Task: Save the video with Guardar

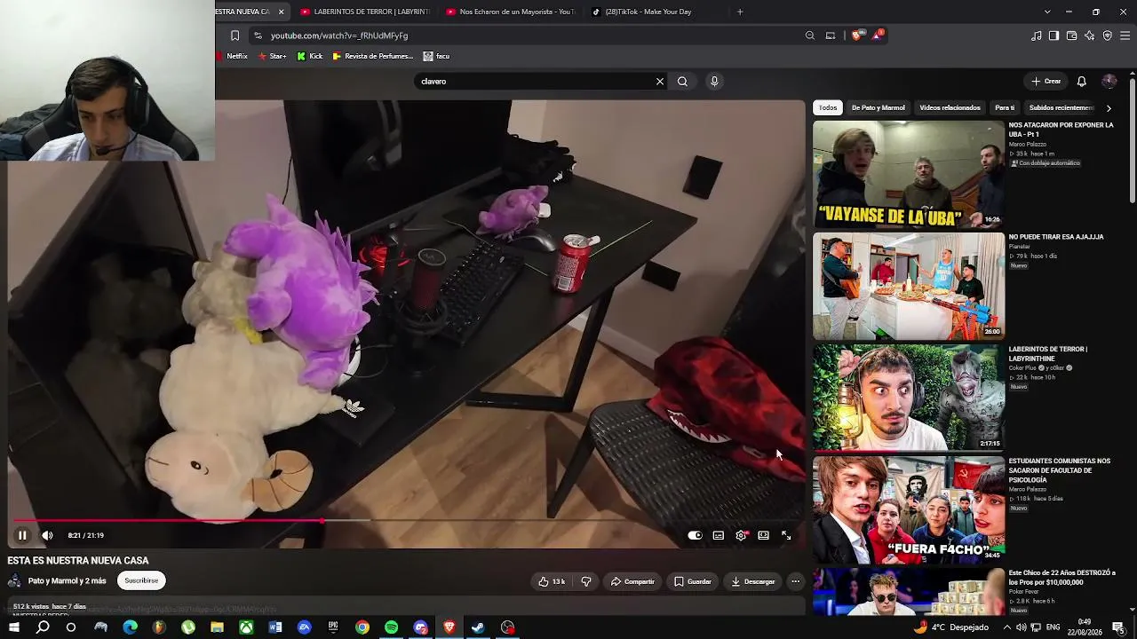Action: (x=693, y=581)
